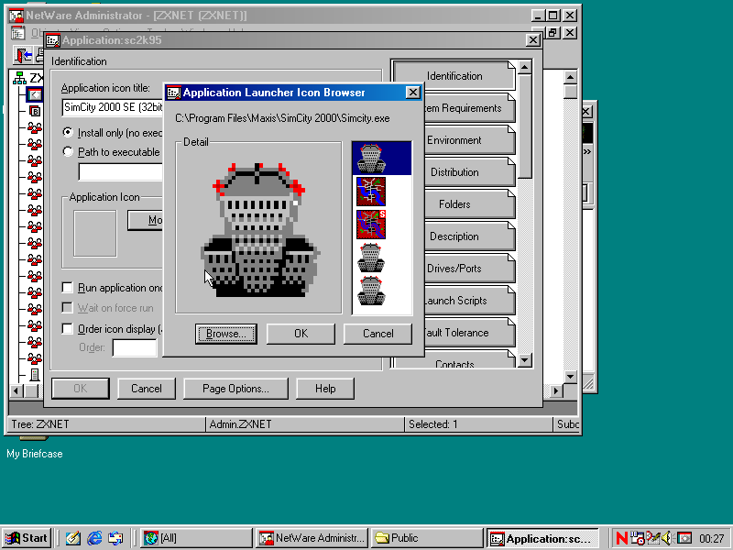Screen dimensions: 733x550
Task: Open the speaker volume tray icon
Action: (667, 538)
